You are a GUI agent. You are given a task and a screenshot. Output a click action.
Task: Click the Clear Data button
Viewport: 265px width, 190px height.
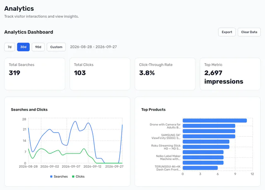249,32
